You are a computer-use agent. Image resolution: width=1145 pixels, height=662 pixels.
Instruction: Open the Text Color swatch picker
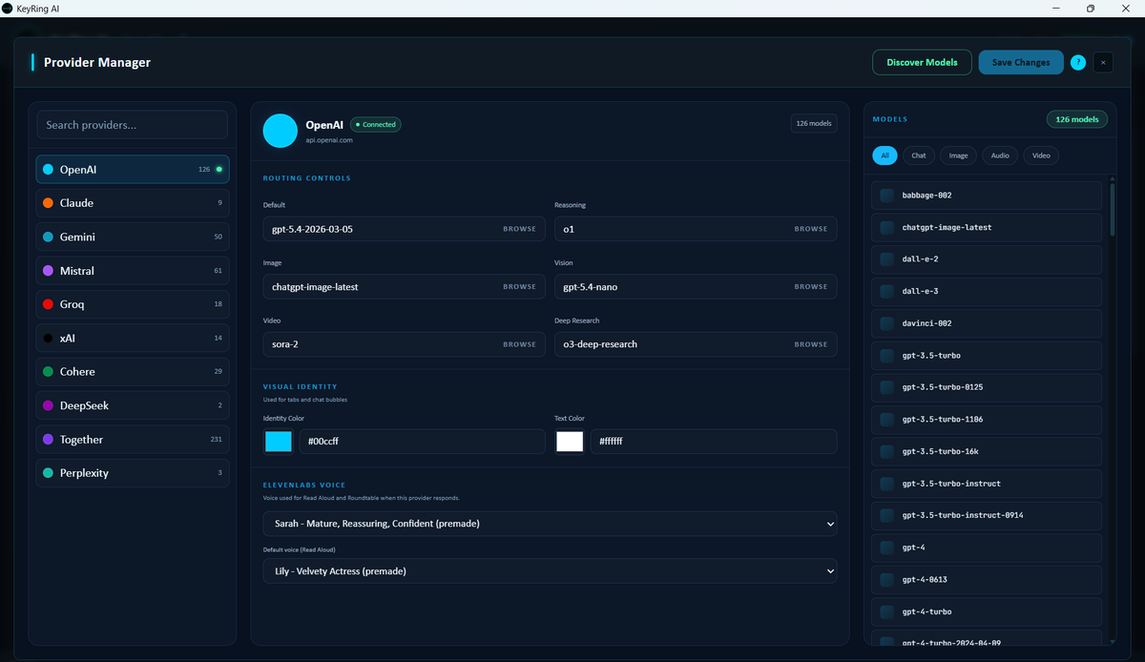click(570, 442)
